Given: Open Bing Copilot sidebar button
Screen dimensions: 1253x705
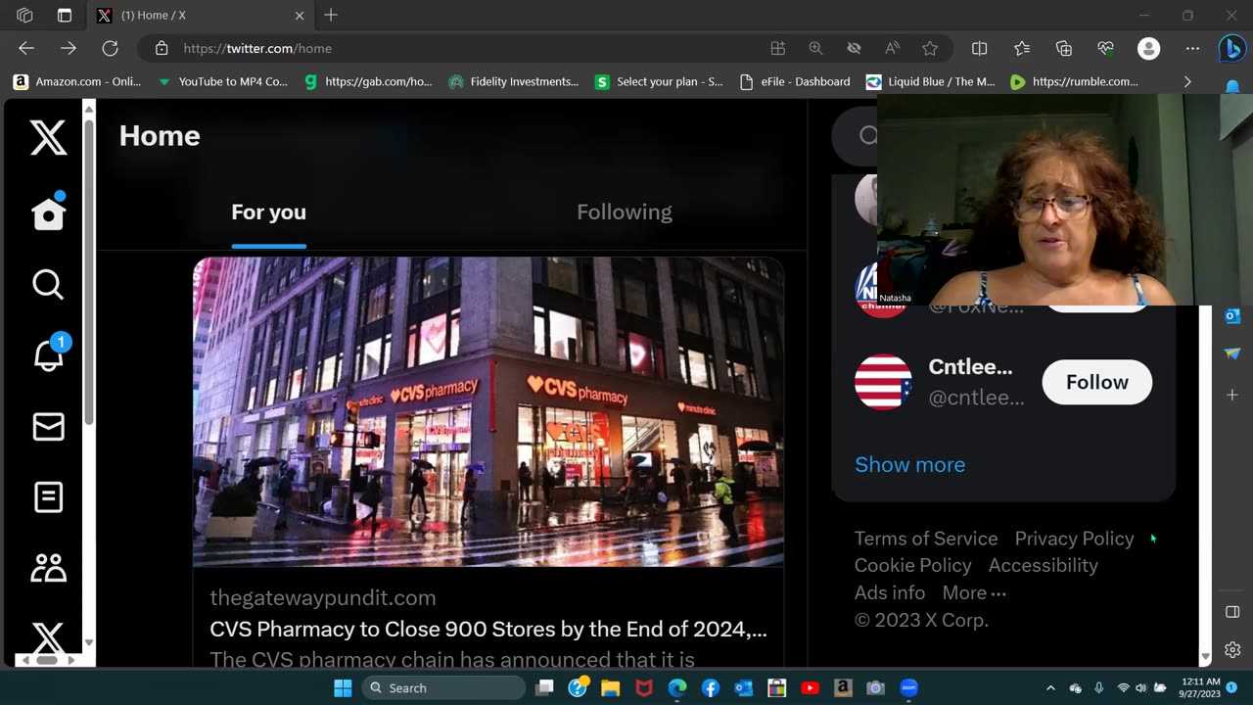Looking at the screenshot, I should (1232, 48).
